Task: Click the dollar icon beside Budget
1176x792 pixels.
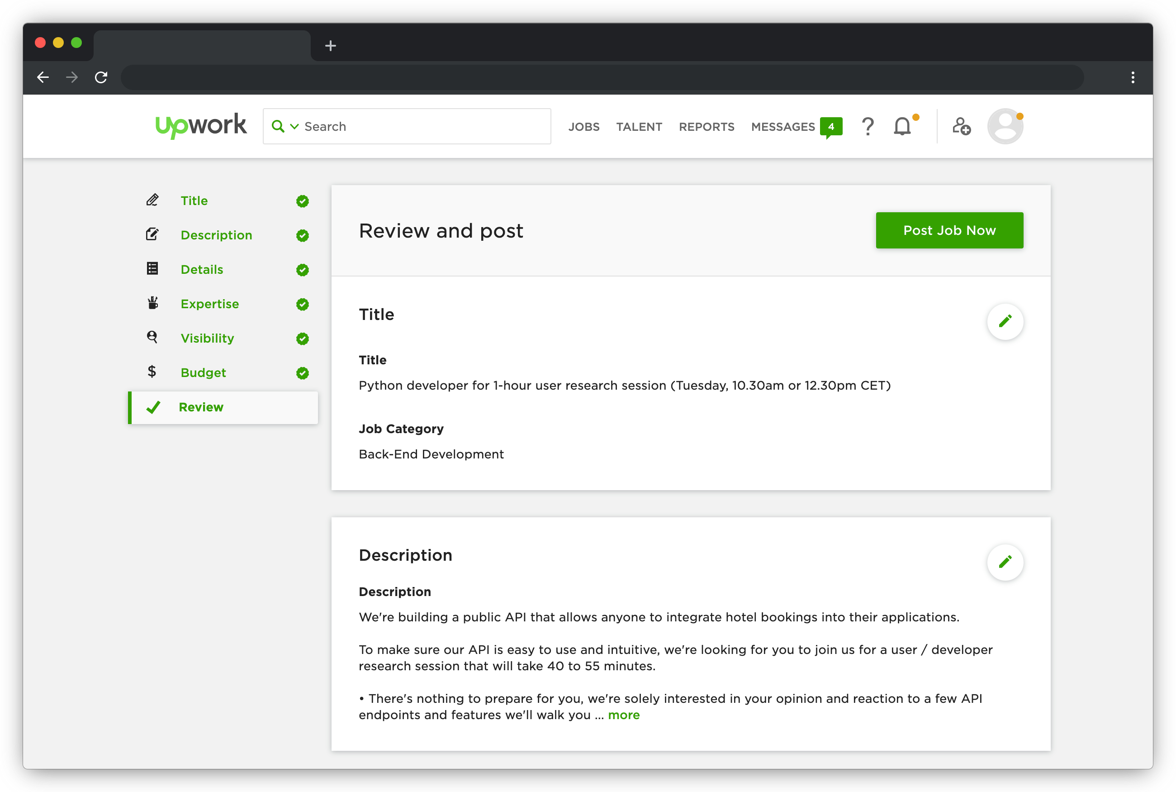Action: pyautogui.click(x=152, y=372)
